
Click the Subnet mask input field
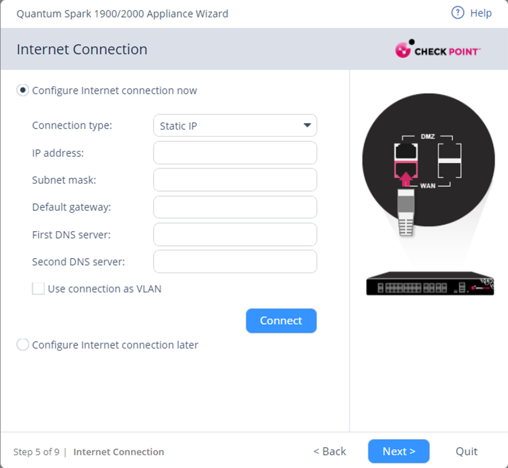(x=235, y=180)
